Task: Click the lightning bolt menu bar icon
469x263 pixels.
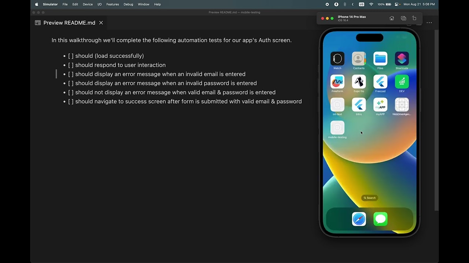Action: click(336, 4)
